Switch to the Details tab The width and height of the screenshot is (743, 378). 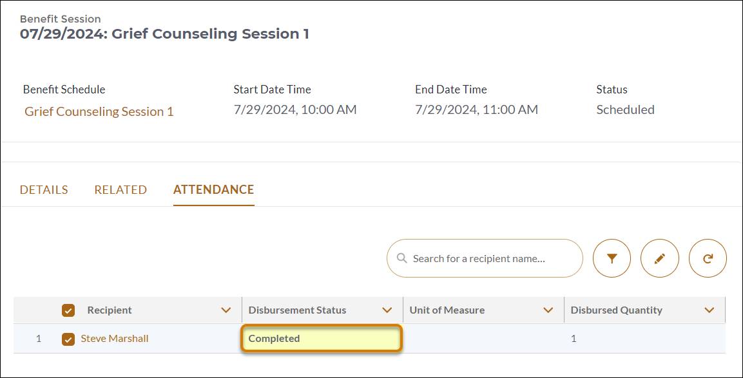coord(43,189)
